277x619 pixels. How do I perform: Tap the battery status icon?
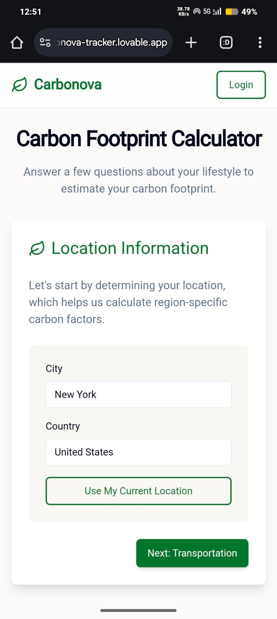[232, 12]
